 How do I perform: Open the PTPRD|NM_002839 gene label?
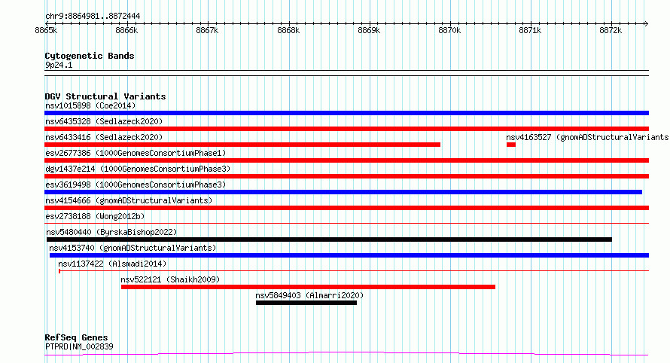click(79, 346)
